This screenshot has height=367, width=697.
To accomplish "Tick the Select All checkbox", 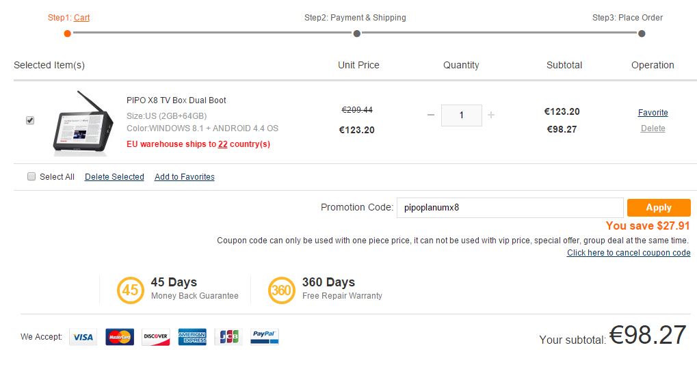I will pos(31,176).
